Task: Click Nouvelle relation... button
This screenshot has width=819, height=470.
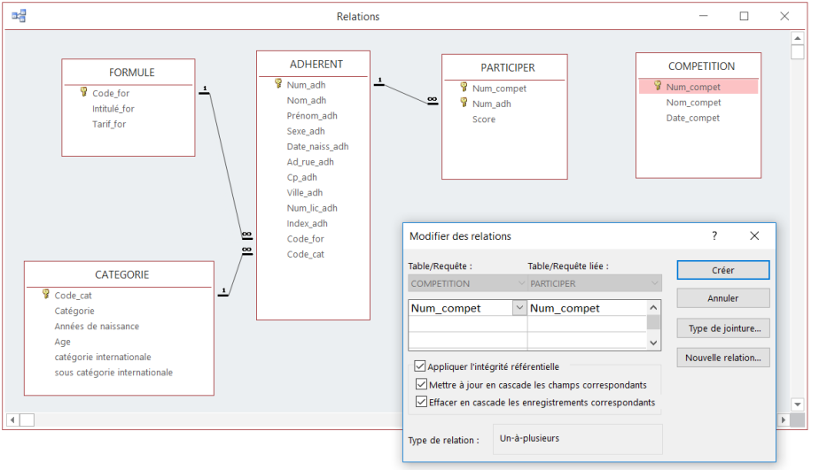Action: (723, 358)
